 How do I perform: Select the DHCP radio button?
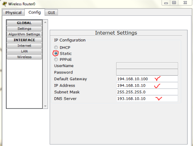tap(56, 47)
